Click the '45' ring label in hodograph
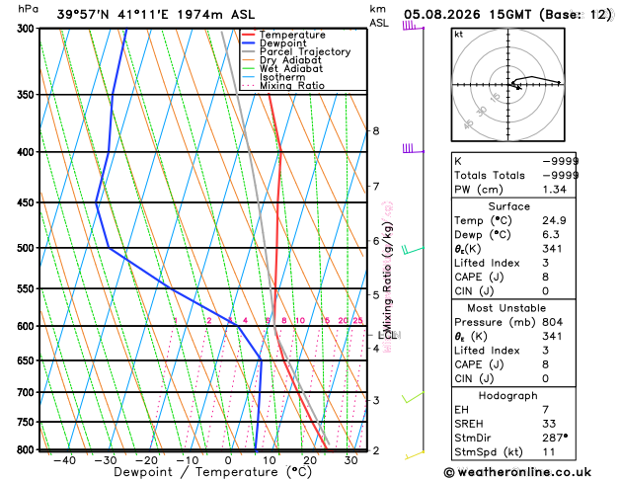621x480 pixels. coord(469,124)
